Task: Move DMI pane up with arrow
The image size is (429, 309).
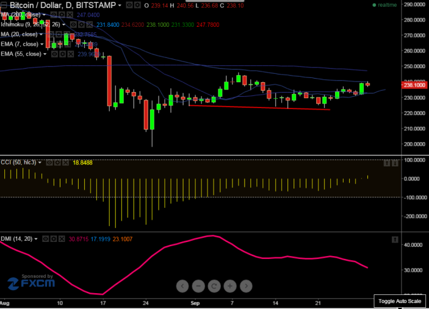Action: tap(395, 240)
